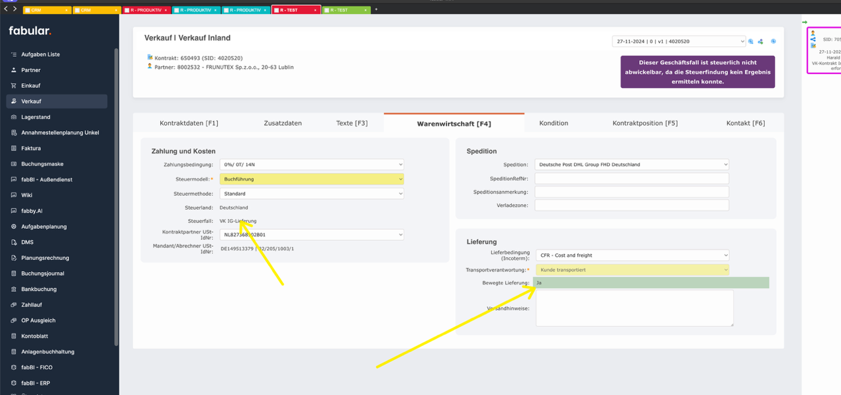841x395 pixels.
Task: Click the edit-note icon in the pink panel
Action: point(813,46)
